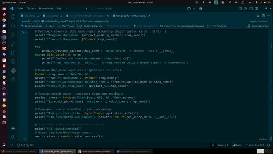Screen dimensions: 273x154
Task: Open the Copilot chat icon in title bar
Action: (189, 9)
